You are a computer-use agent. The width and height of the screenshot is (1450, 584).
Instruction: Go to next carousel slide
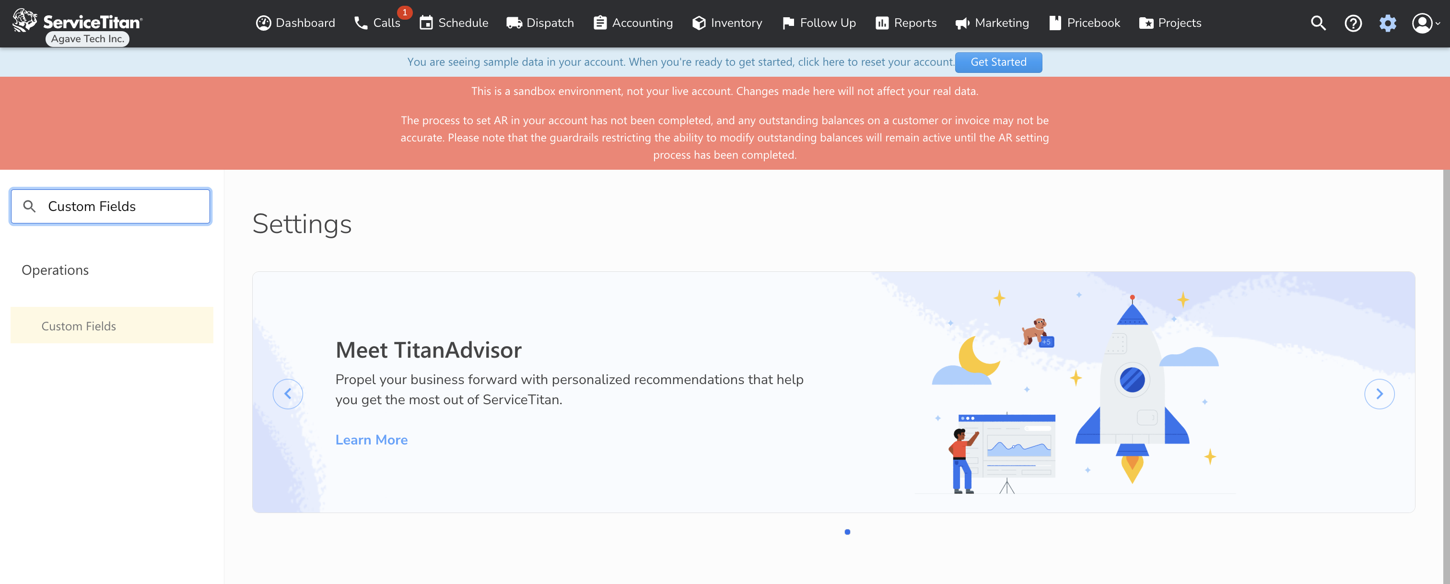tap(1379, 394)
